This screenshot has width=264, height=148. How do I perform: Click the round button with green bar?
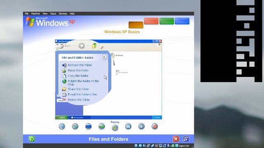102,126
